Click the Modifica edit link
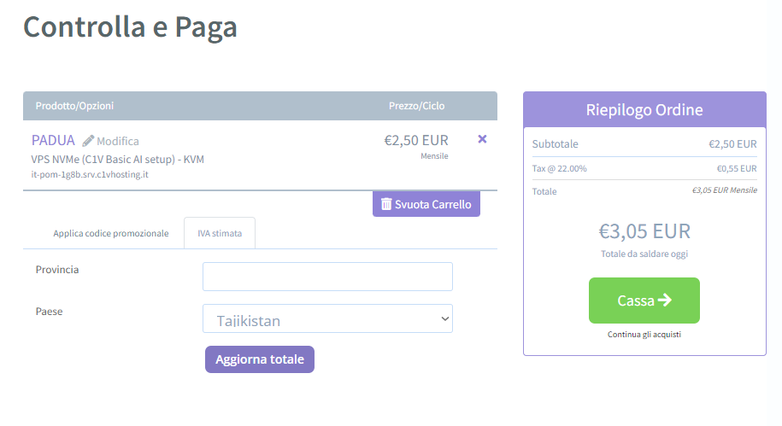Viewport: 782px width, 426px height. pyautogui.click(x=118, y=141)
